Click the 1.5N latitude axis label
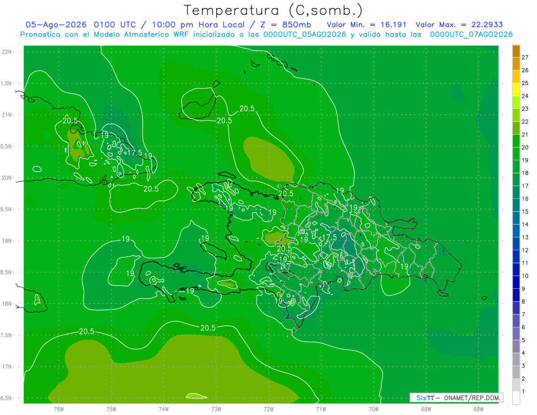 (7, 83)
